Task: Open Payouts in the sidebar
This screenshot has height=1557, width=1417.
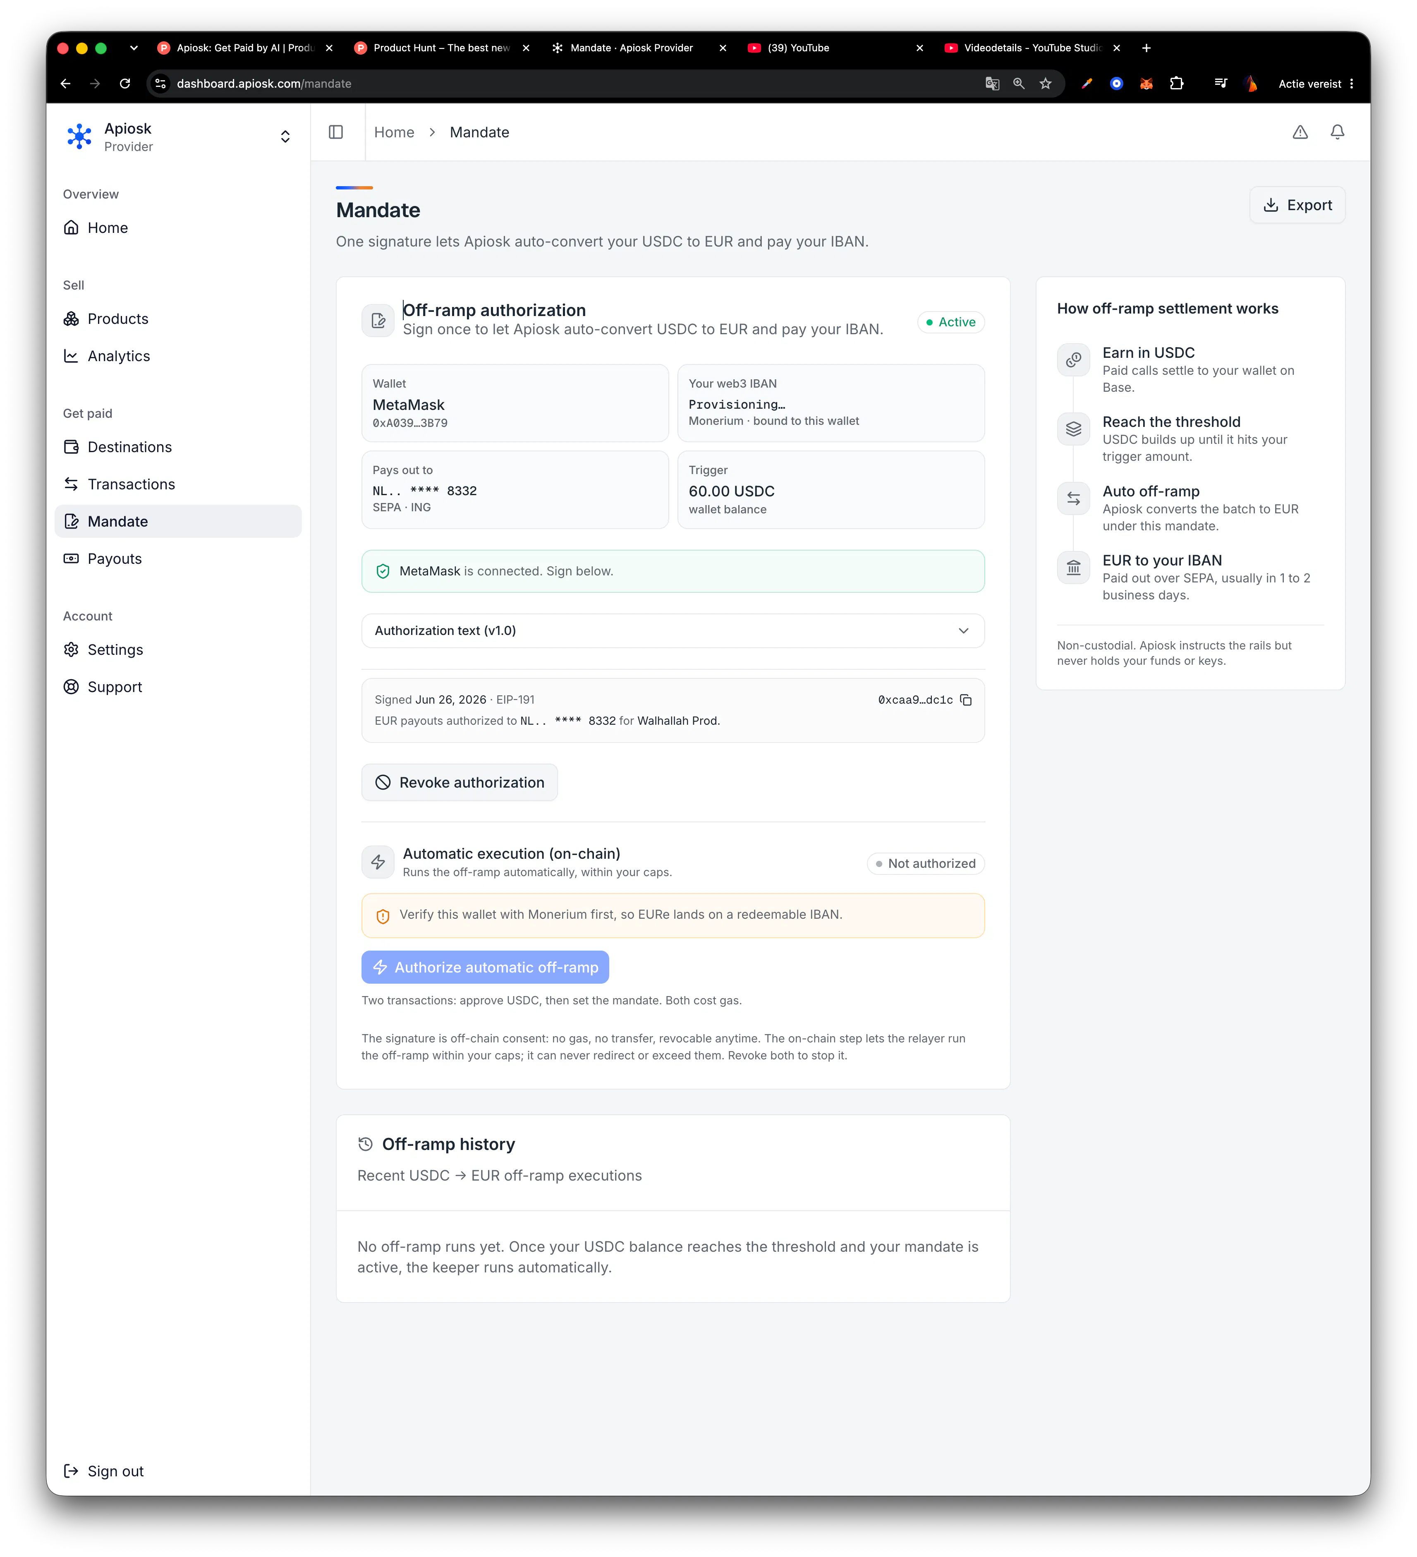Action: point(177,558)
